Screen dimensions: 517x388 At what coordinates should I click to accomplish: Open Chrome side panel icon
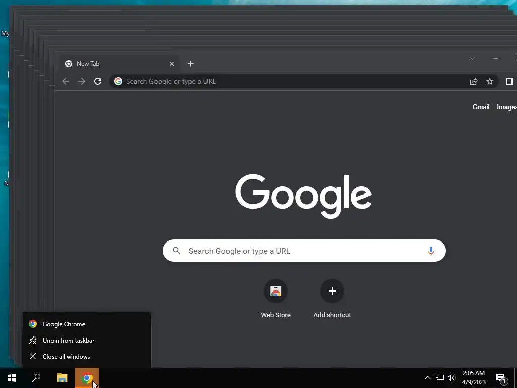click(510, 81)
